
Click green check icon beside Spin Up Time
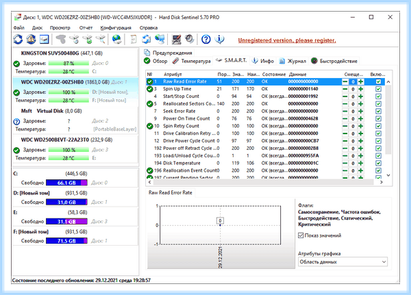(x=149, y=89)
